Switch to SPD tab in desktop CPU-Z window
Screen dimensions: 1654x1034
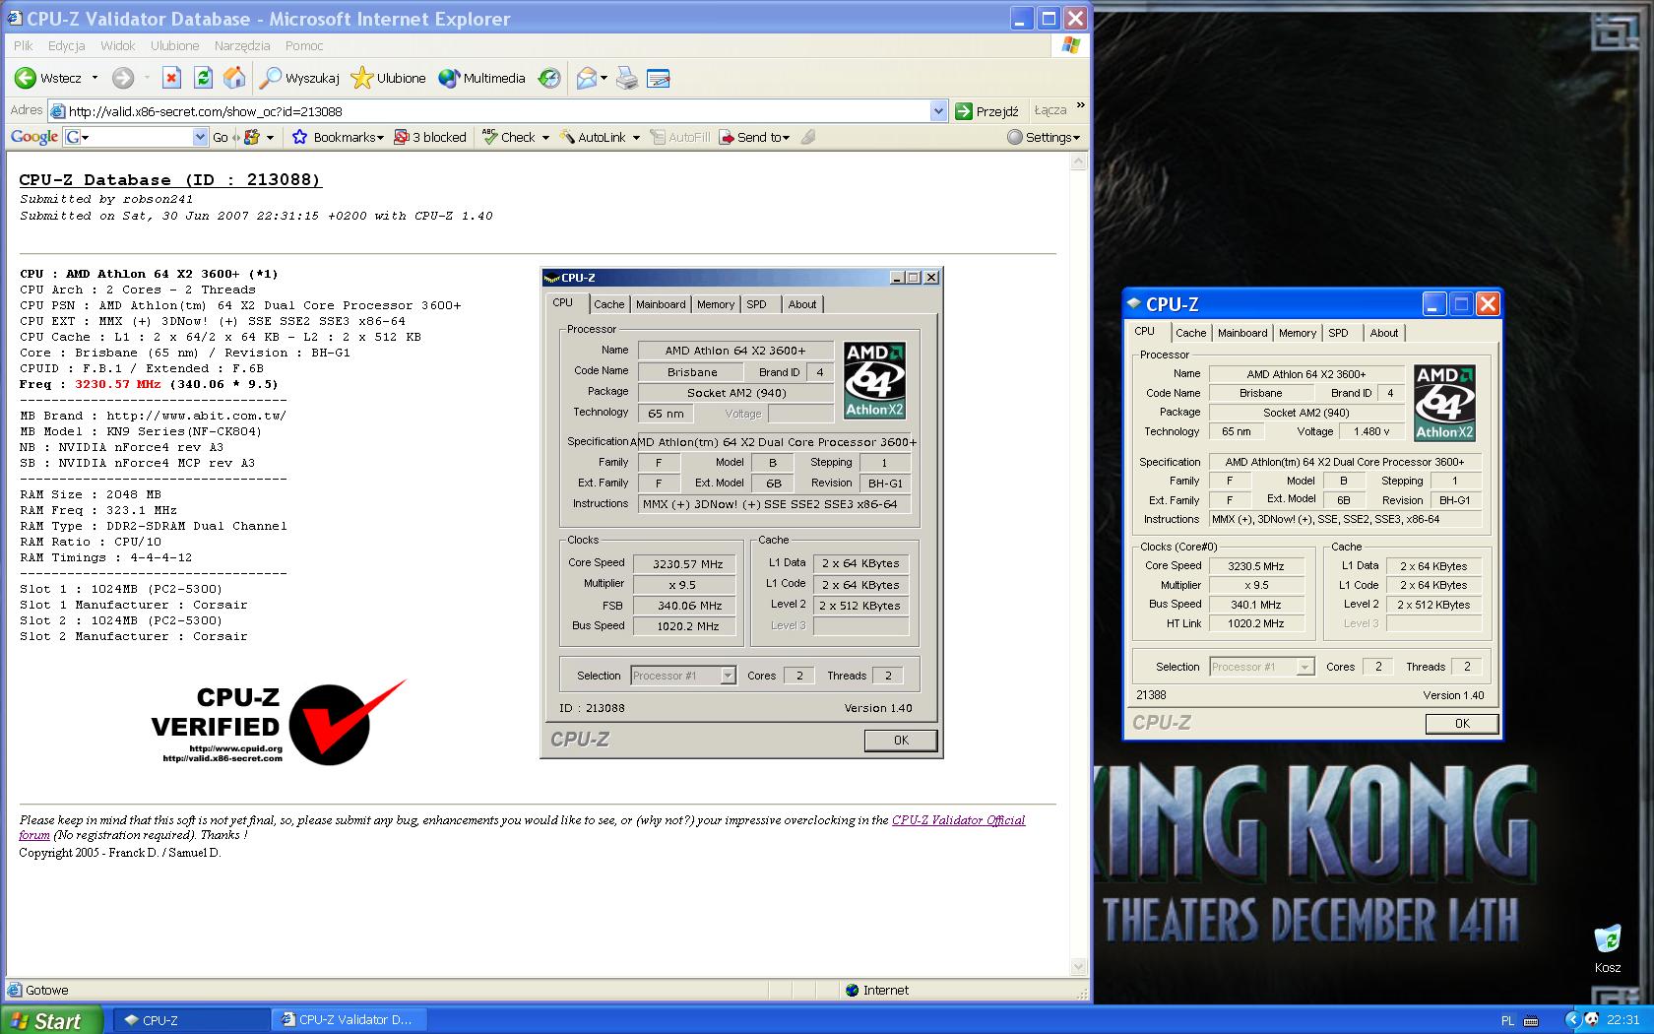click(x=1339, y=333)
